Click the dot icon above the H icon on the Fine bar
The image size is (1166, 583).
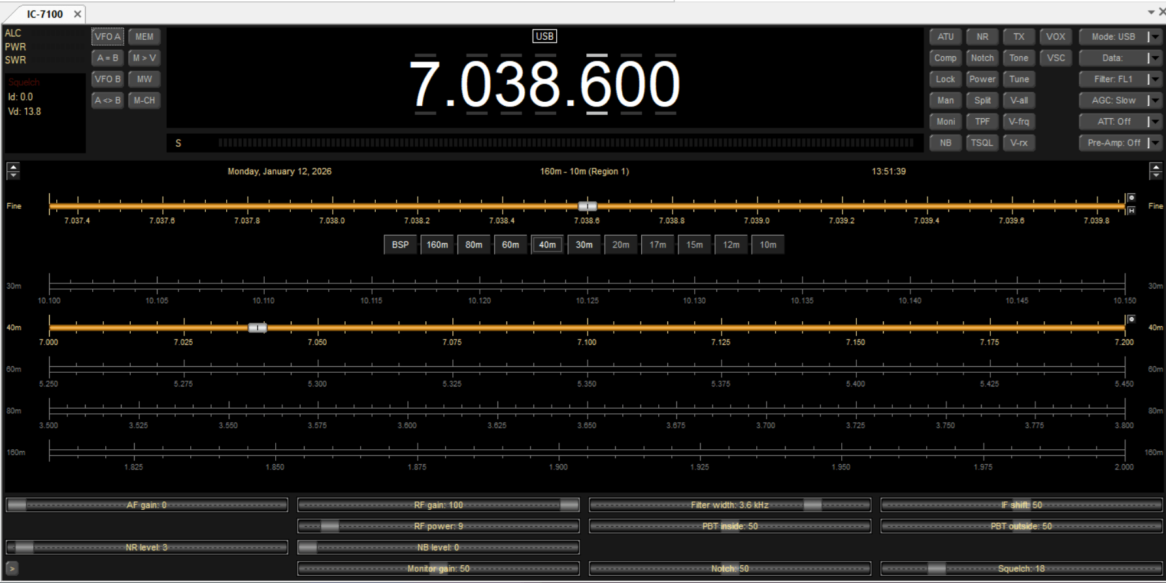pyautogui.click(x=1131, y=198)
